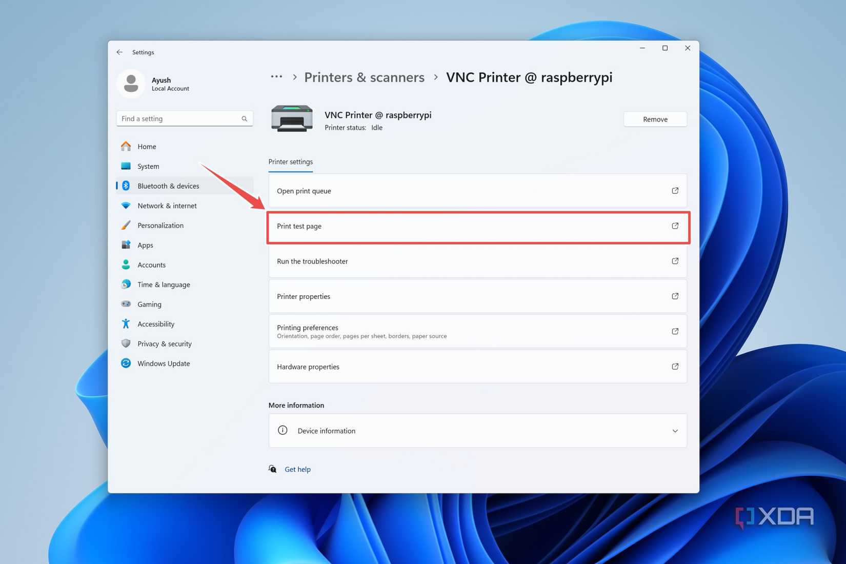846x564 pixels.
Task: Expand Device information with chevron
Action: pyautogui.click(x=675, y=431)
